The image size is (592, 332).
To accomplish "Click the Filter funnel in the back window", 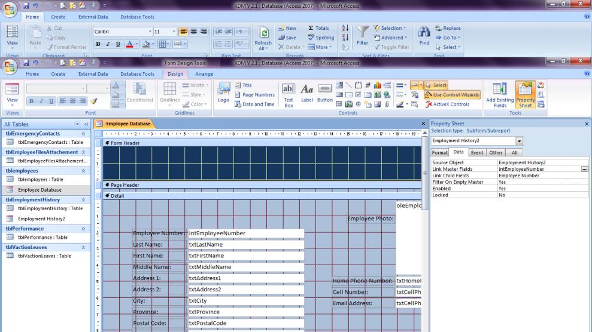I will pos(362,35).
